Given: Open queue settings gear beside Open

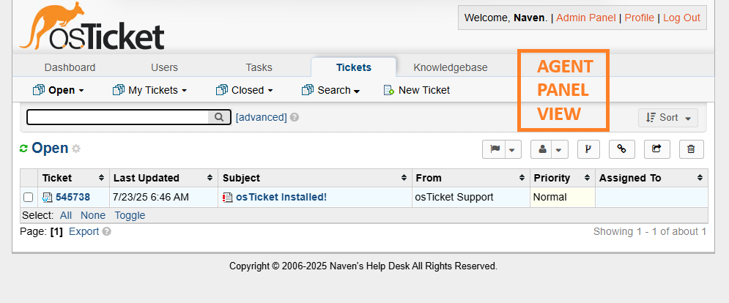Looking at the screenshot, I should (76, 149).
